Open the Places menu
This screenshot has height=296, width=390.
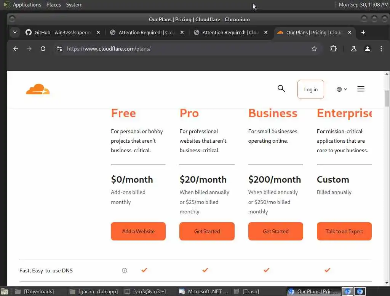pyautogui.click(x=54, y=5)
